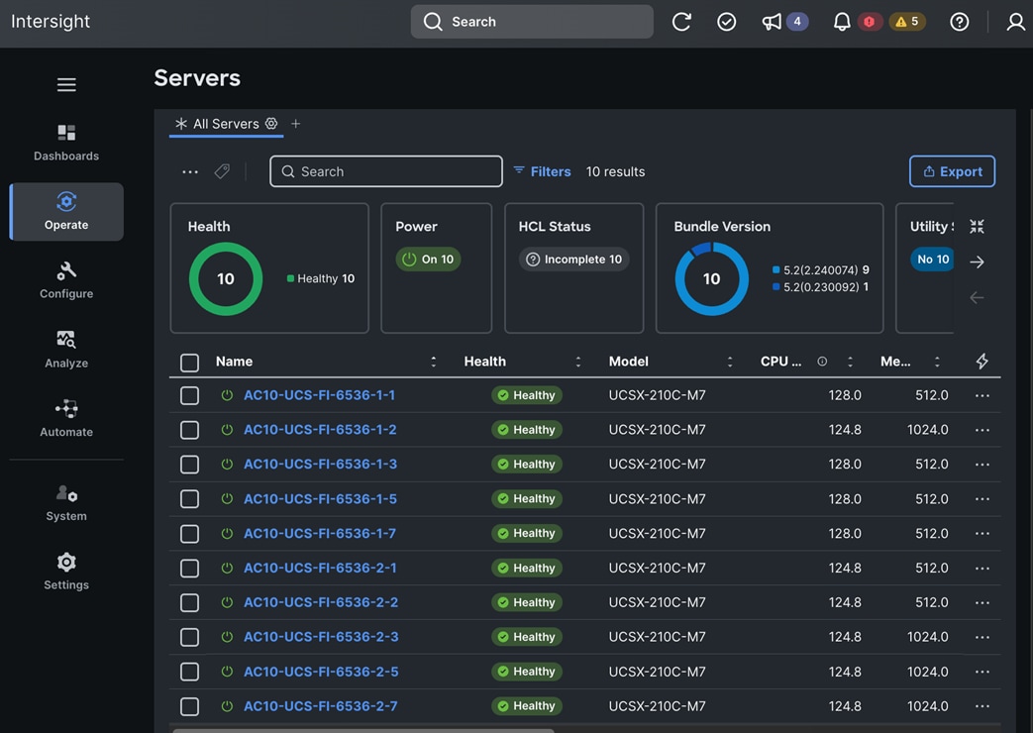Focus the global Search box in header
The image size is (1033, 733).
point(532,22)
